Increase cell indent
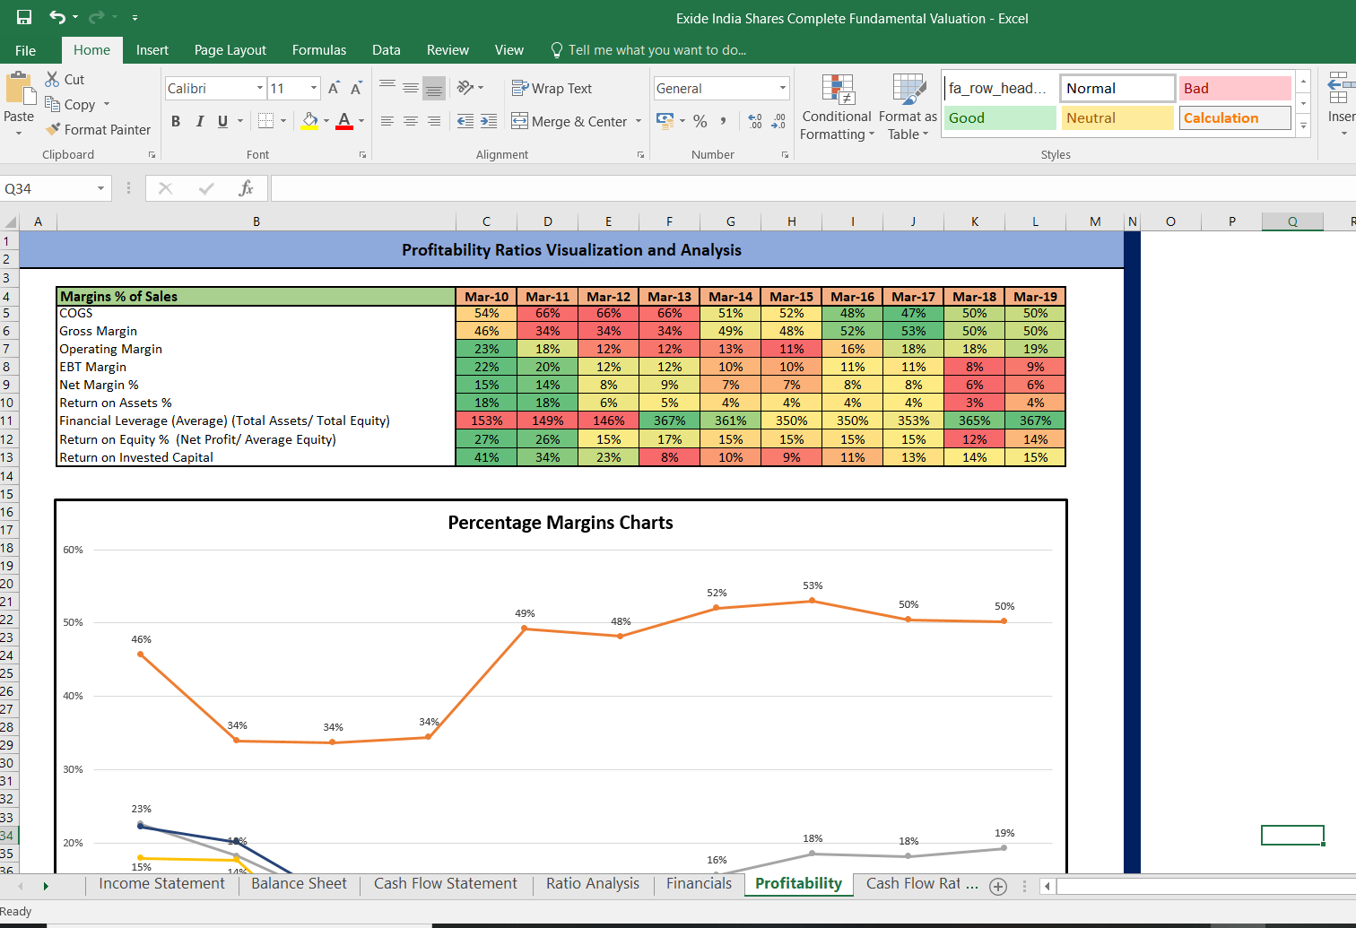Image resolution: width=1356 pixels, height=928 pixels. (489, 121)
